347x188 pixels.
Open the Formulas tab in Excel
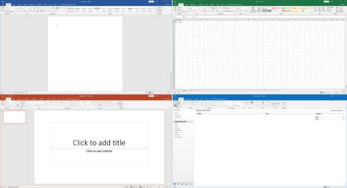tap(201, 5)
